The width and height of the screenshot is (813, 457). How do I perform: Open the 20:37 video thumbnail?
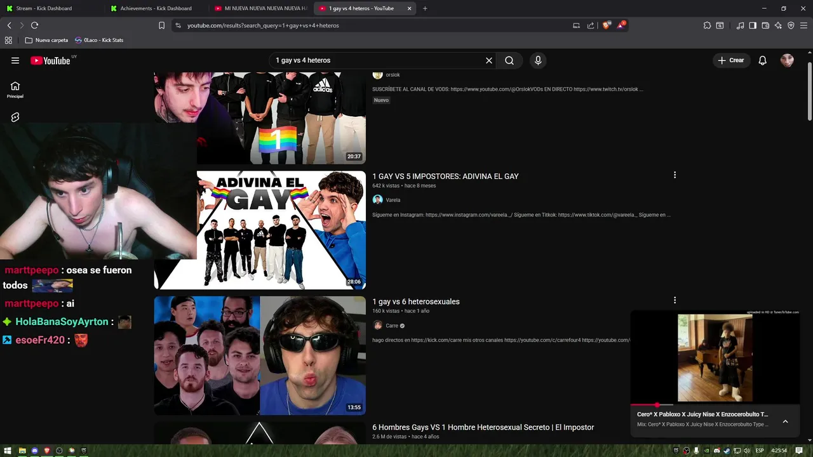pos(260,117)
